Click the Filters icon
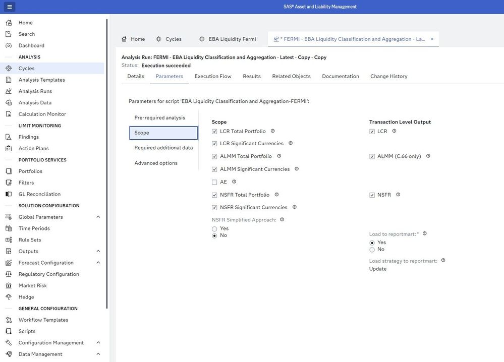Screen dimensions: 504x362 (x=9, y=183)
